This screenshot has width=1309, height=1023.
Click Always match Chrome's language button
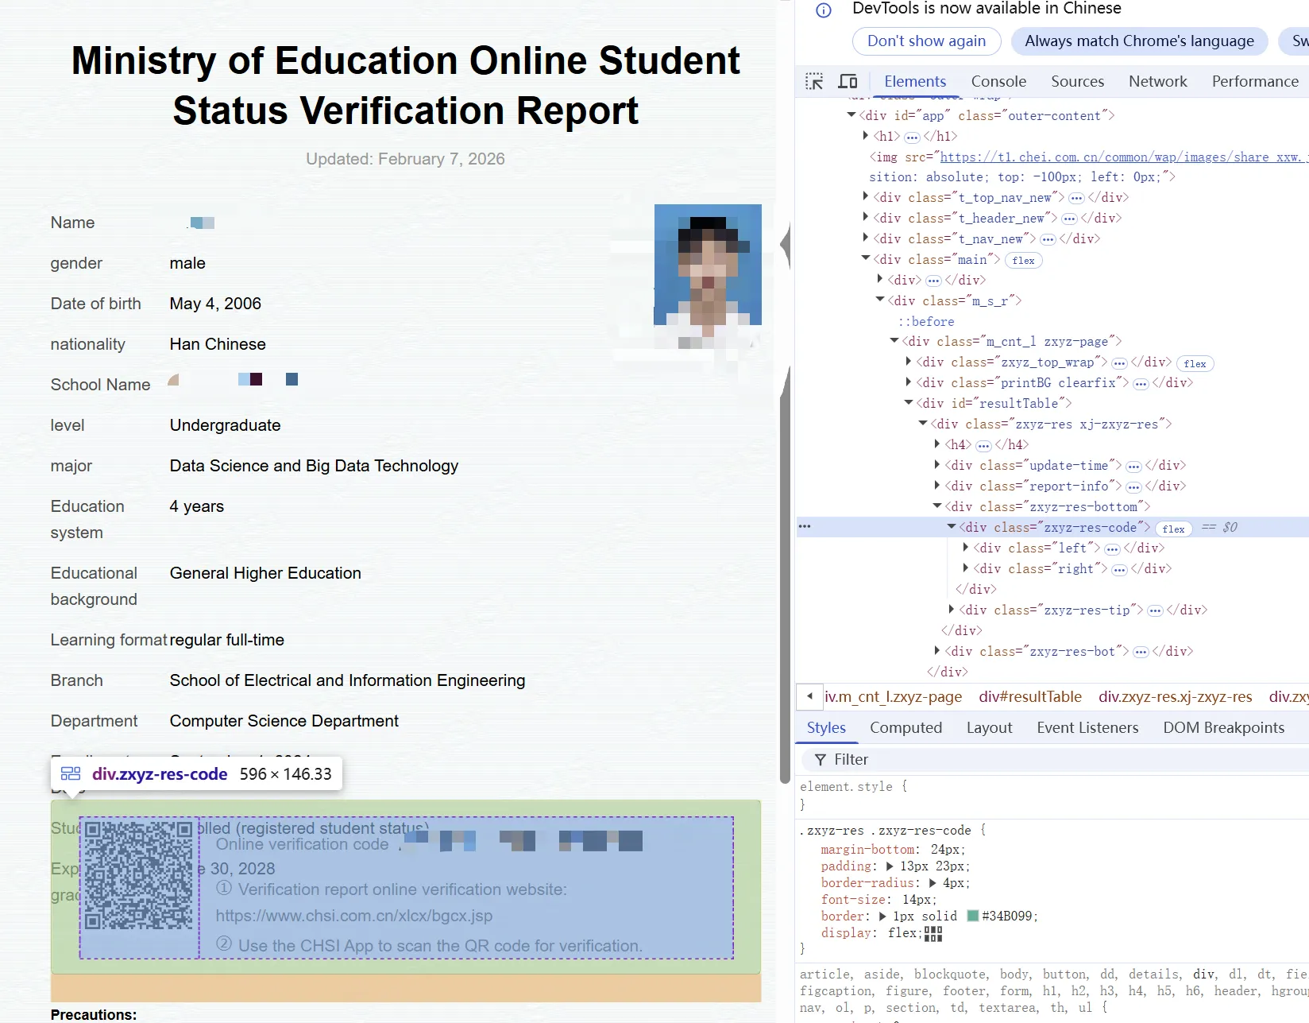coord(1139,41)
